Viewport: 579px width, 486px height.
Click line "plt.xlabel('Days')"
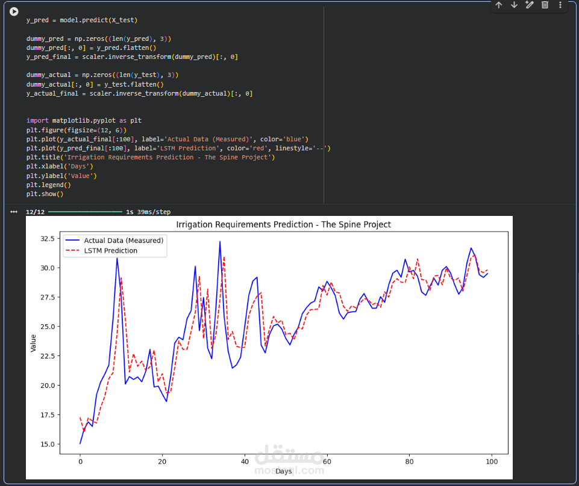pyautogui.click(x=60, y=166)
